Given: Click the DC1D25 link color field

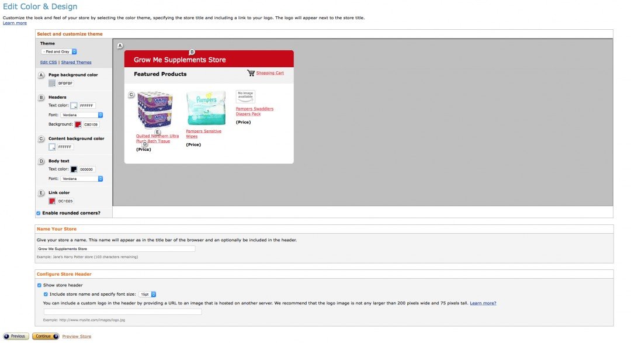Looking at the screenshot, I should (x=65, y=201).
